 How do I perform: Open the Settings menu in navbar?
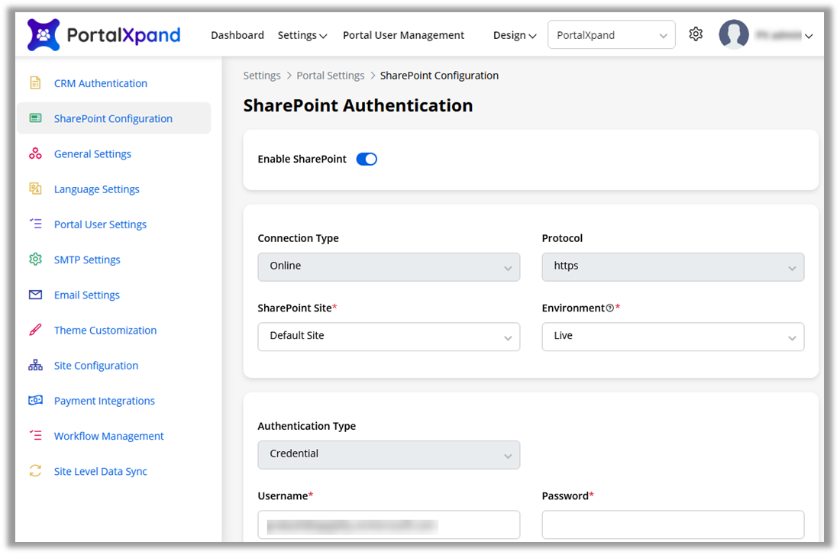click(x=302, y=35)
